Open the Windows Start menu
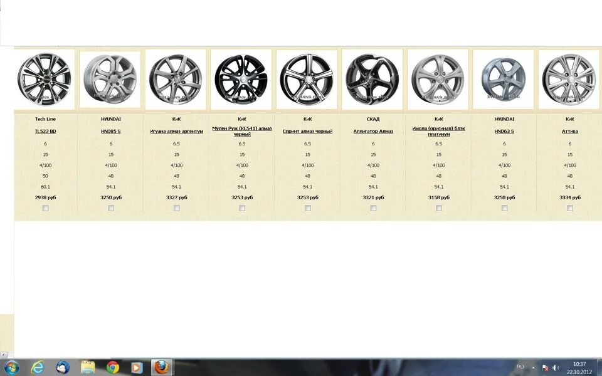The width and height of the screenshot is (602, 376). point(11,367)
